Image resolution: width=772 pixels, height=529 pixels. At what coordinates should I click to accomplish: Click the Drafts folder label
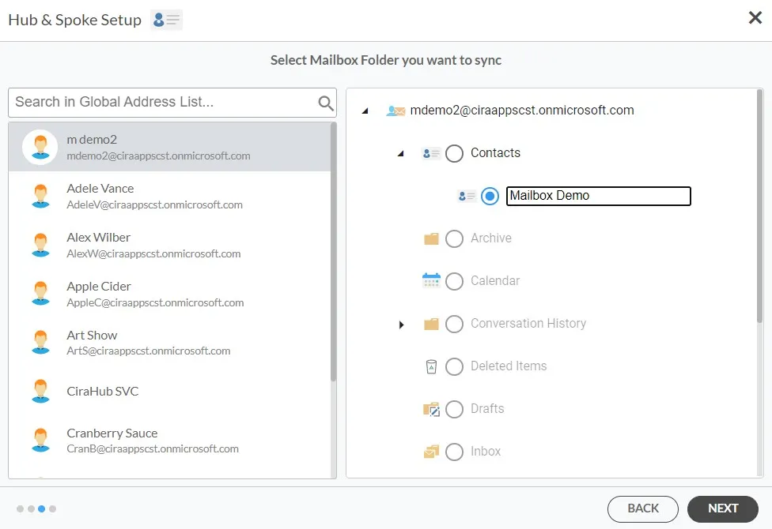point(487,408)
